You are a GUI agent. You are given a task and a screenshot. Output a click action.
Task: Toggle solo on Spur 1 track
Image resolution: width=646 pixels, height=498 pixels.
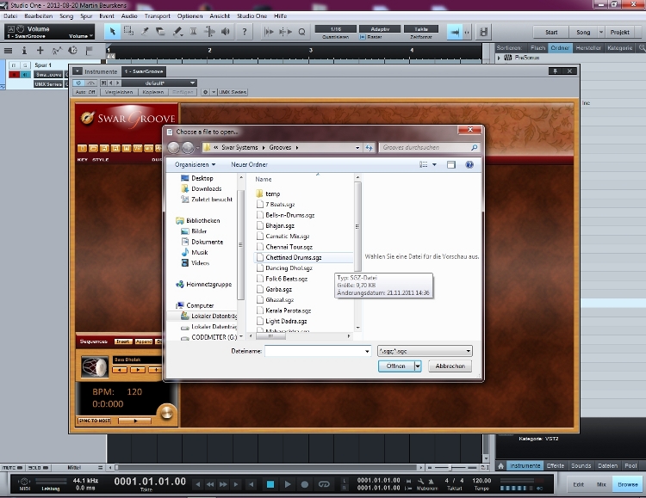25,65
